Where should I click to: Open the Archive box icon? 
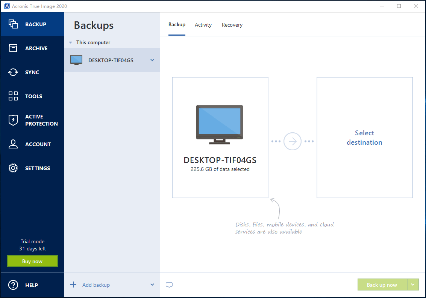click(13, 48)
